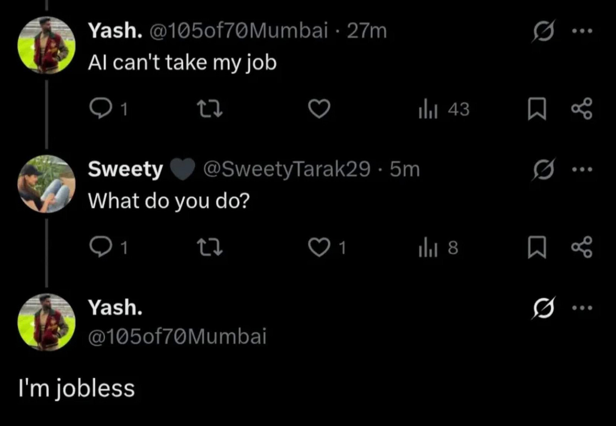Screen dimensions: 616x426
Task: Like Yash's "AI can't take my job" tweet
Action: pyautogui.click(x=319, y=109)
